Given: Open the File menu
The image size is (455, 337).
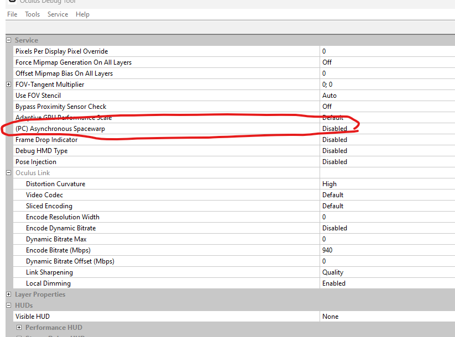Looking at the screenshot, I should [x=12, y=14].
